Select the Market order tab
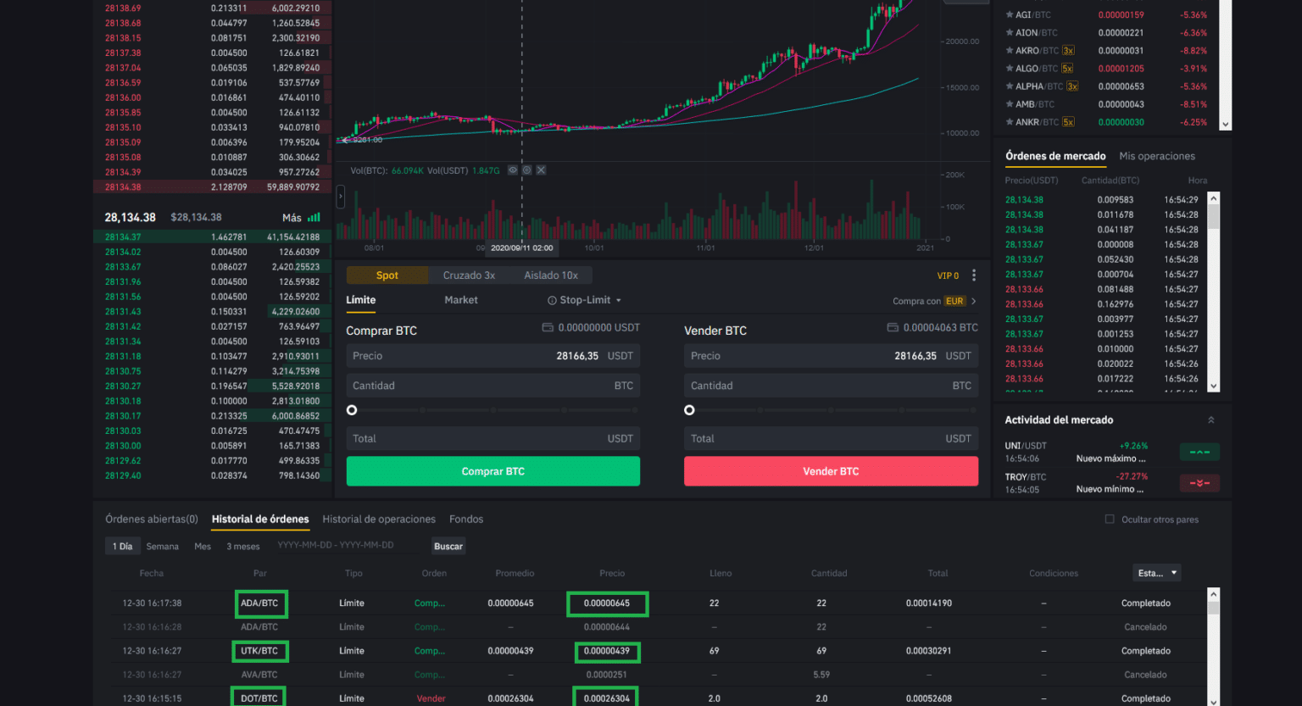The width and height of the screenshot is (1302, 706). point(461,300)
